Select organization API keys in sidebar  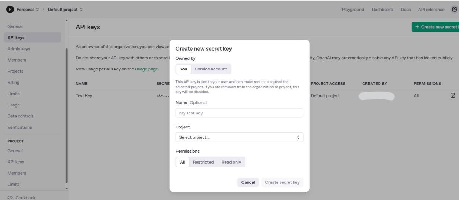(x=32, y=37)
